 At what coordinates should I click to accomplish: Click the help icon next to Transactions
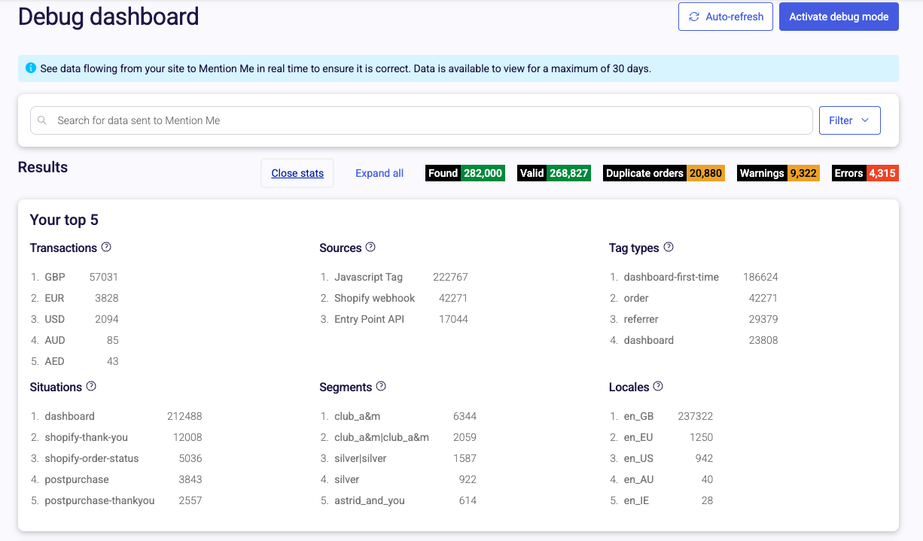(x=106, y=248)
